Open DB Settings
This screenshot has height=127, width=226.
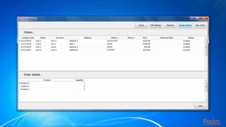156,25
